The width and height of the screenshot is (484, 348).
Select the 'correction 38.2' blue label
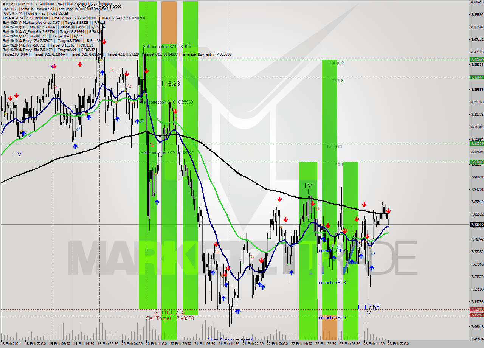click(x=332, y=250)
